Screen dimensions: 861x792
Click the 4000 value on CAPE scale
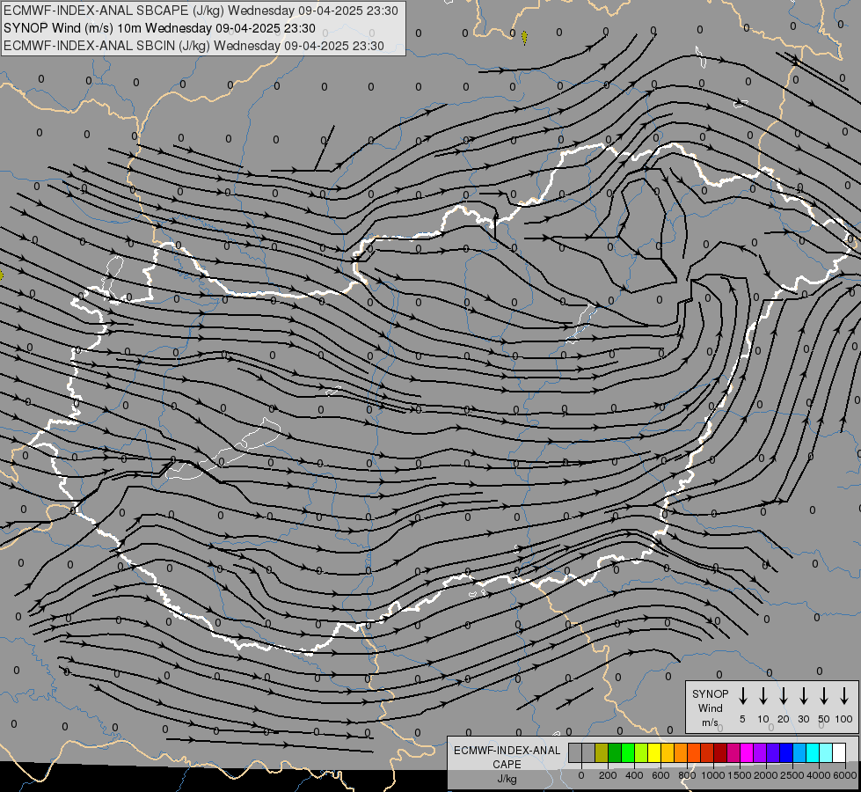(x=819, y=775)
